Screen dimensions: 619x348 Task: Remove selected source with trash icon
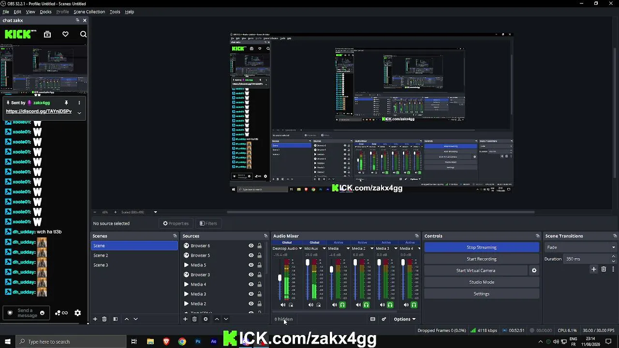194,319
